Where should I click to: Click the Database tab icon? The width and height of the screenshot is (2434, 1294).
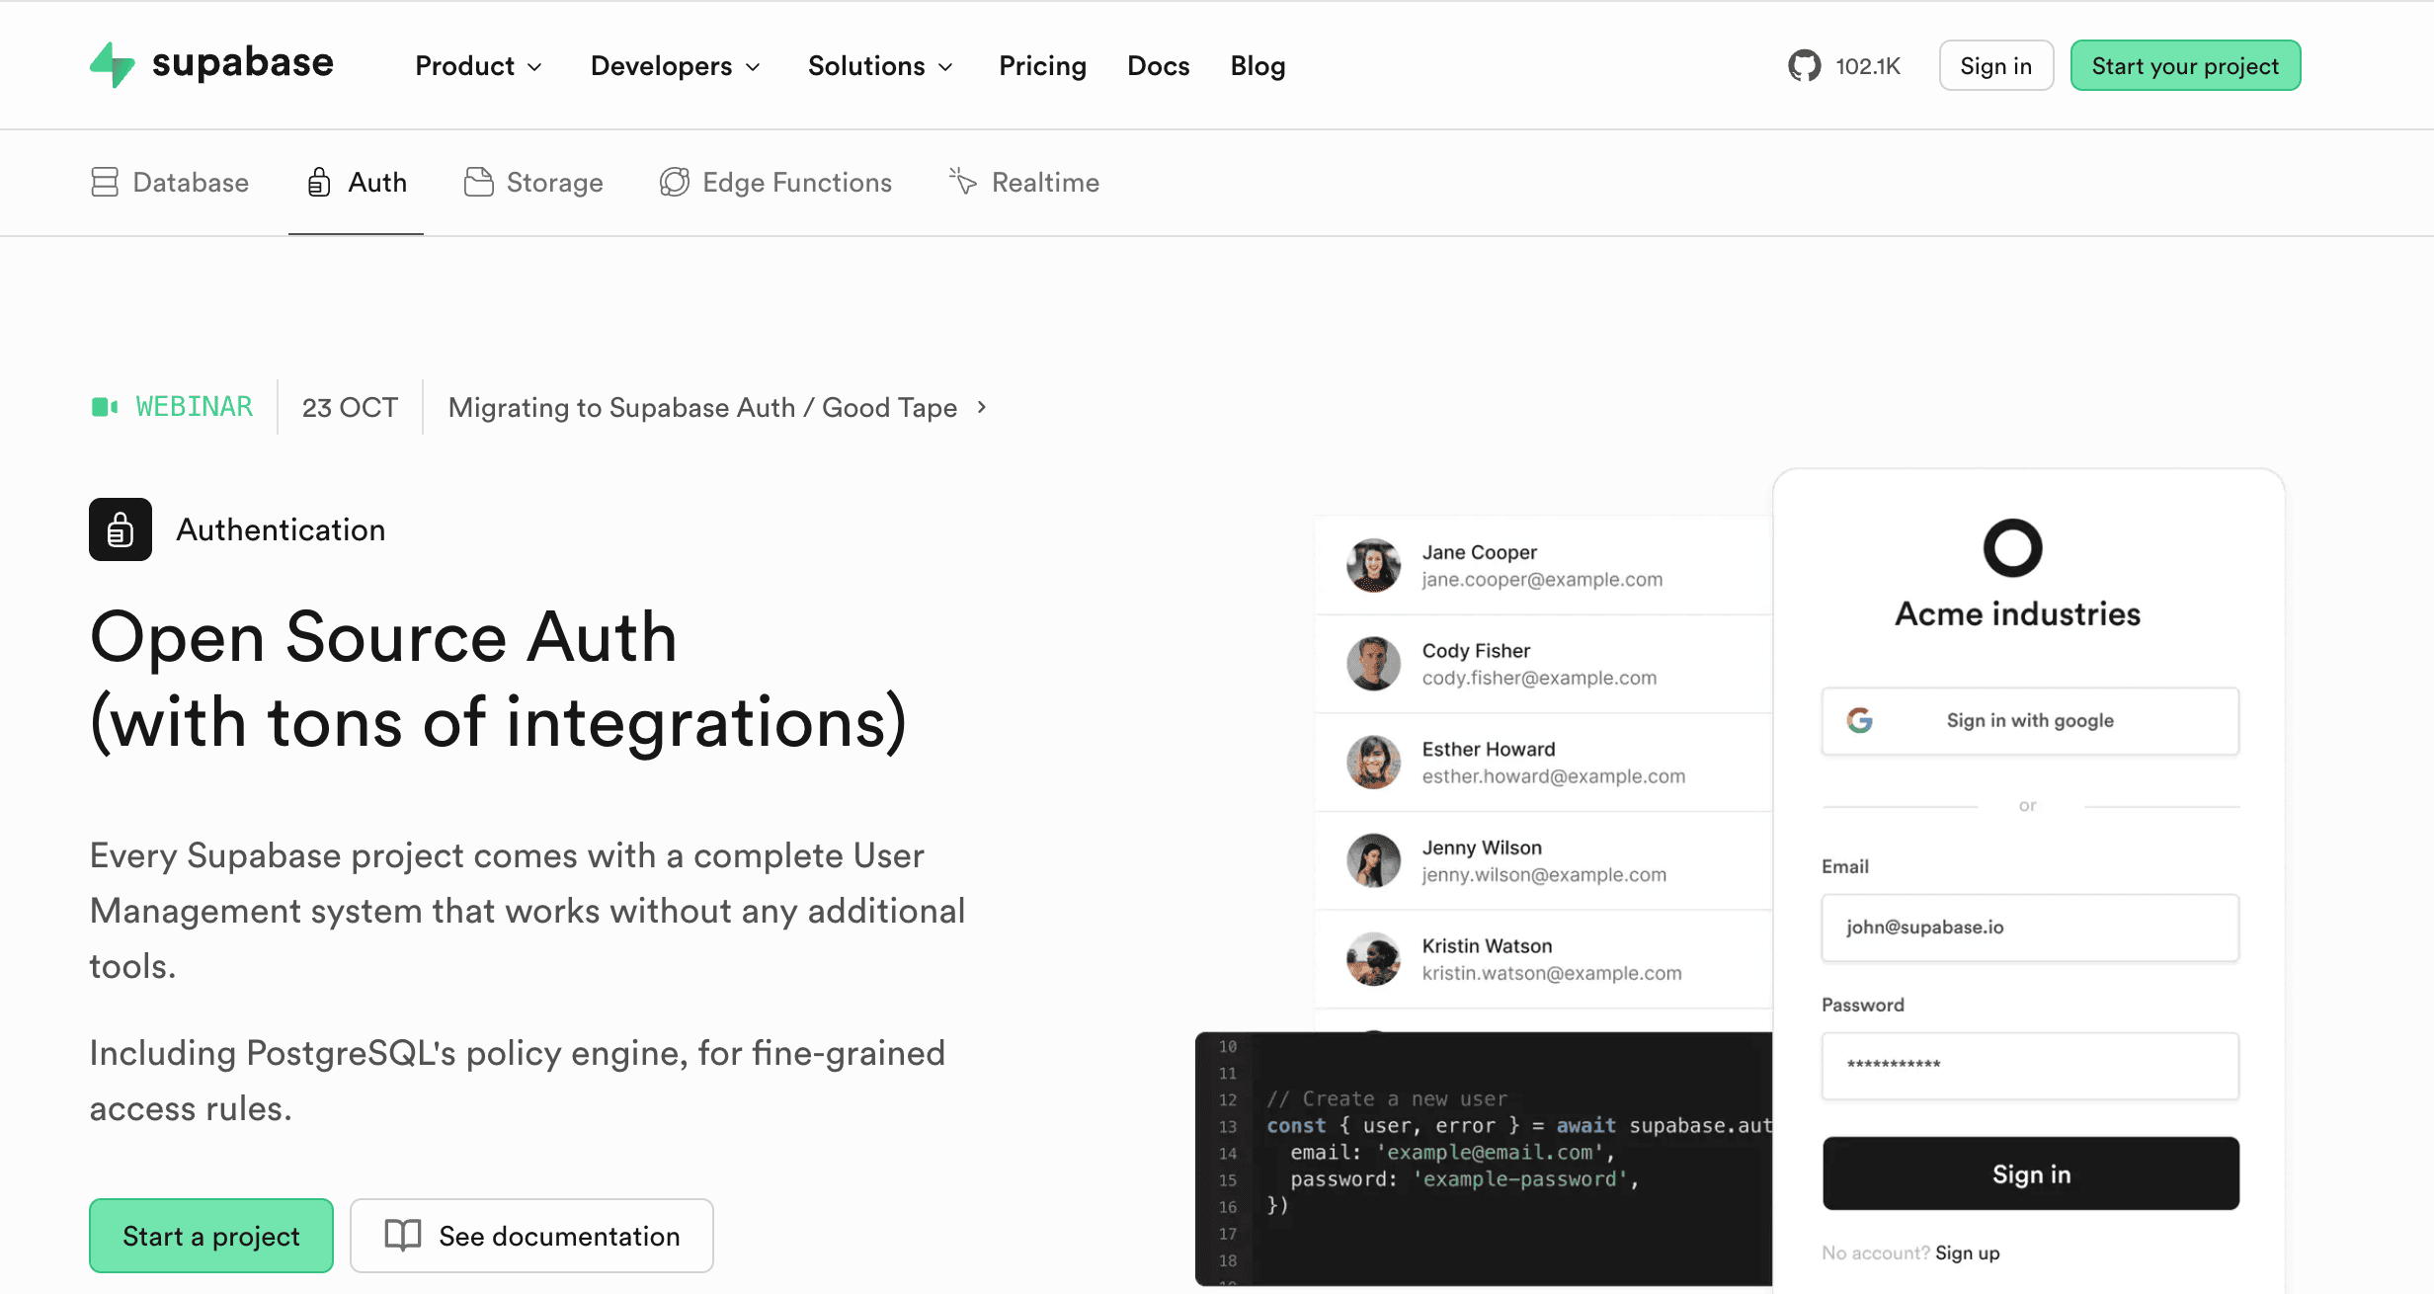(105, 182)
